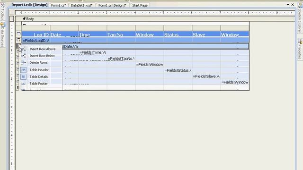303x170 pixels.
Task: Click the Date.Va cell in selected row
Action: point(71,46)
